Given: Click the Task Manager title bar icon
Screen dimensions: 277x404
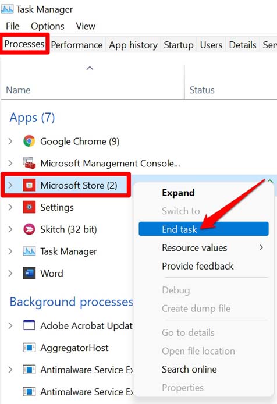Looking at the screenshot, I should (x=7, y=9).
